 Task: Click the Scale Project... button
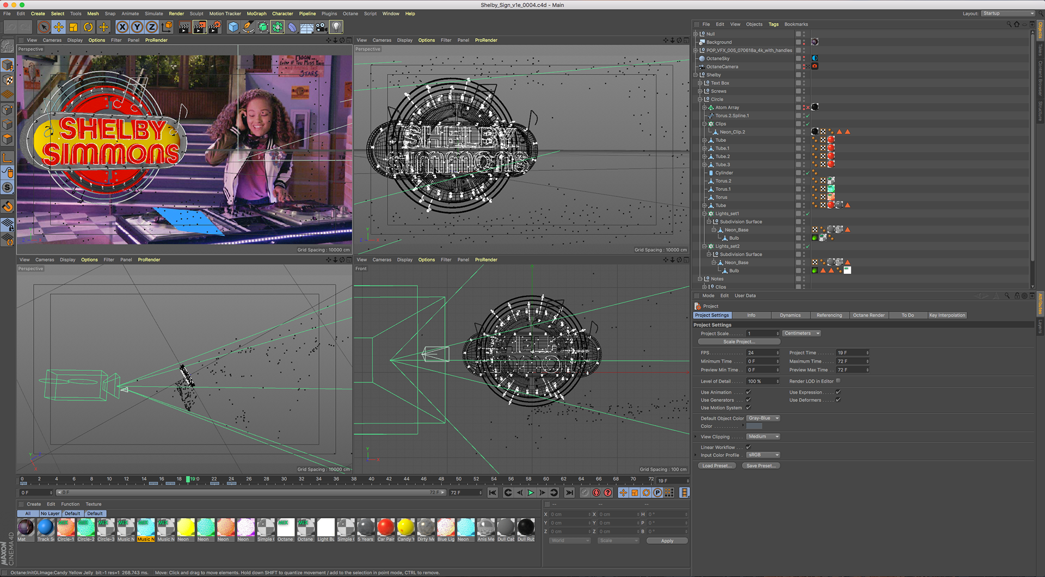[739, 342]
